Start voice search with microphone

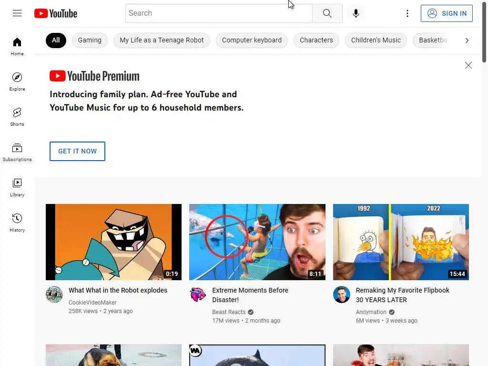(x=356, y=13)
